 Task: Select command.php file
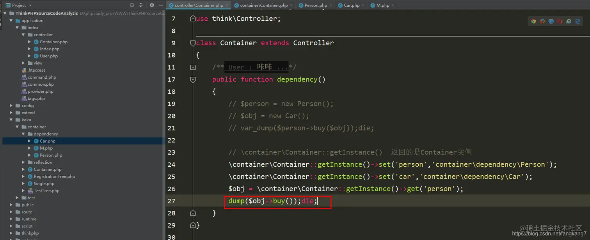[x=42, y=77]
